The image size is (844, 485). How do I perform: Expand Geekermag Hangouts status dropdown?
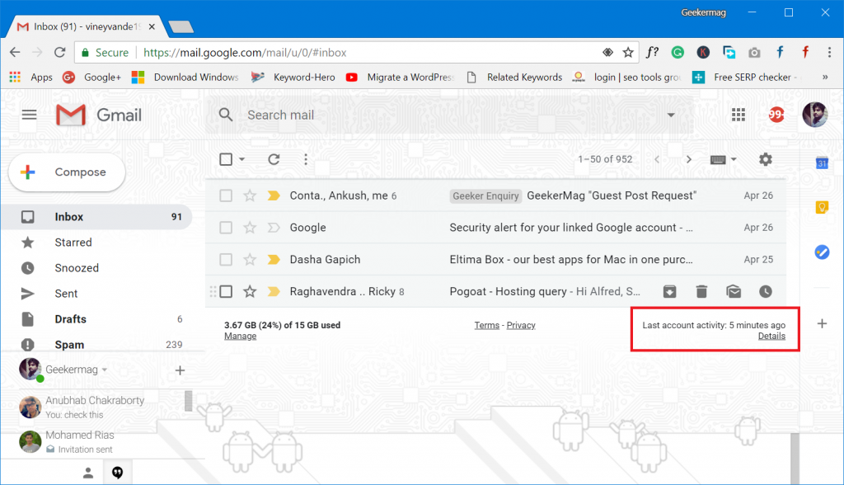tap(105, 370)
